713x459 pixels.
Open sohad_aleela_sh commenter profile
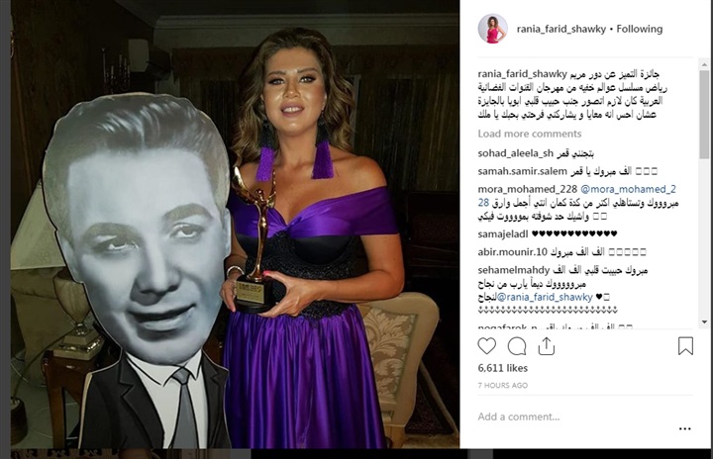click(x=516, y=153)
